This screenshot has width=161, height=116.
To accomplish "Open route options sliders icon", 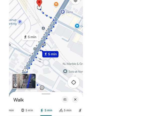I will pos(65,99).
